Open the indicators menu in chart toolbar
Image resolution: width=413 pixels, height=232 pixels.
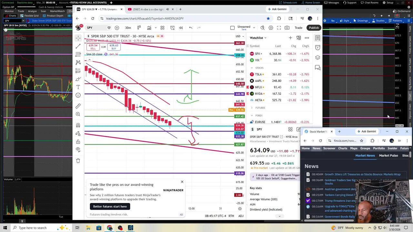(x=149, y=28)
